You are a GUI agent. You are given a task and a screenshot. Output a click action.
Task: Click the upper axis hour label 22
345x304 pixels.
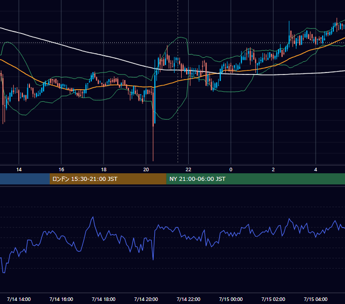pyautogui.click(x=188, y=170)
